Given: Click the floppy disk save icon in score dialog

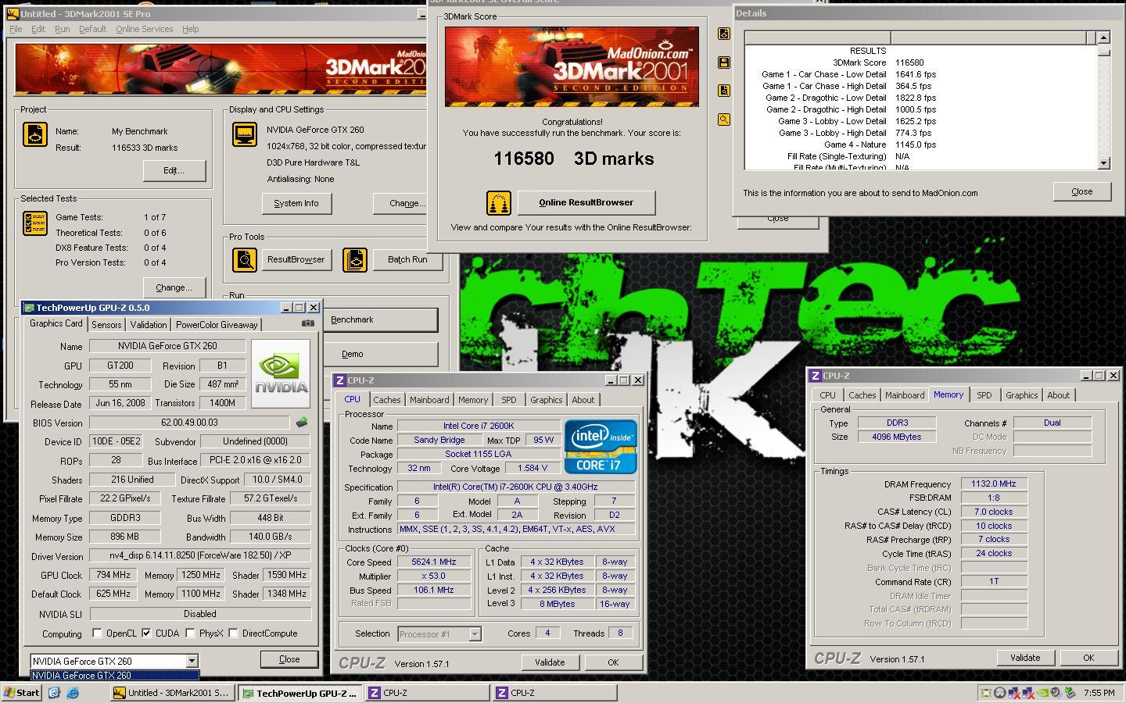Looking at the screenshot, I should [x=724, y=62].
